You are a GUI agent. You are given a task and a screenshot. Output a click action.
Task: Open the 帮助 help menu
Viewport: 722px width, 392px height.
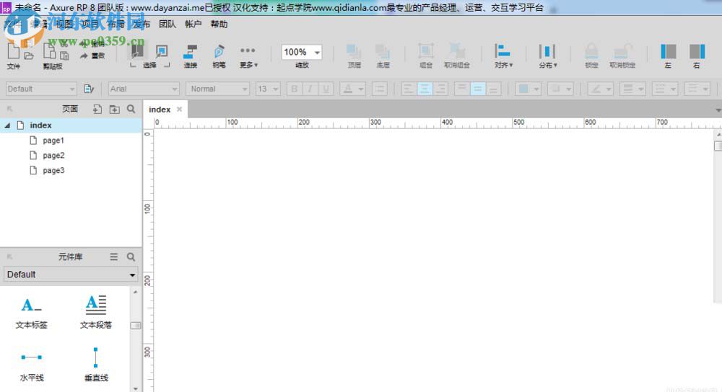point(219,24)
